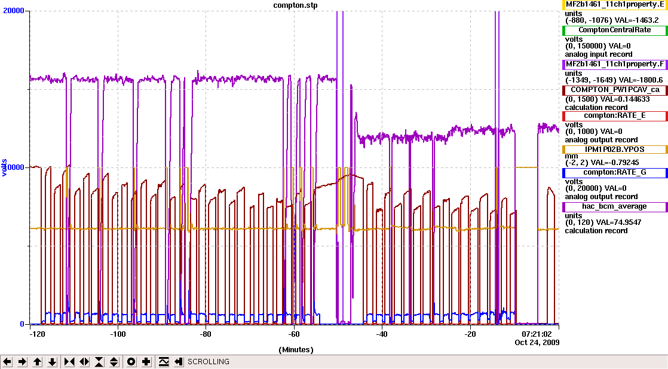Image resolution: width=668 pixels, height=369 pixels.
Task: Click the (Minutes) x-axis title
Action: click(296, 350)
